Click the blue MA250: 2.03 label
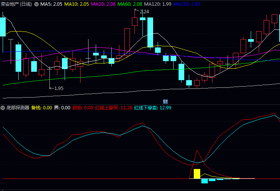The width and height of the screenshot is (280, 191). (187, 4)
